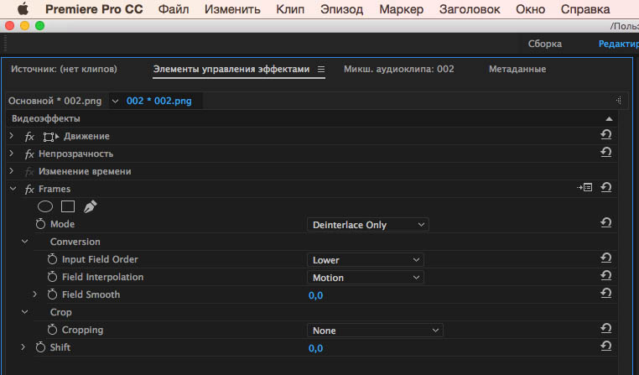Click the Shift value 0,0
Screen dimensions: 639x375
point(315,348)
